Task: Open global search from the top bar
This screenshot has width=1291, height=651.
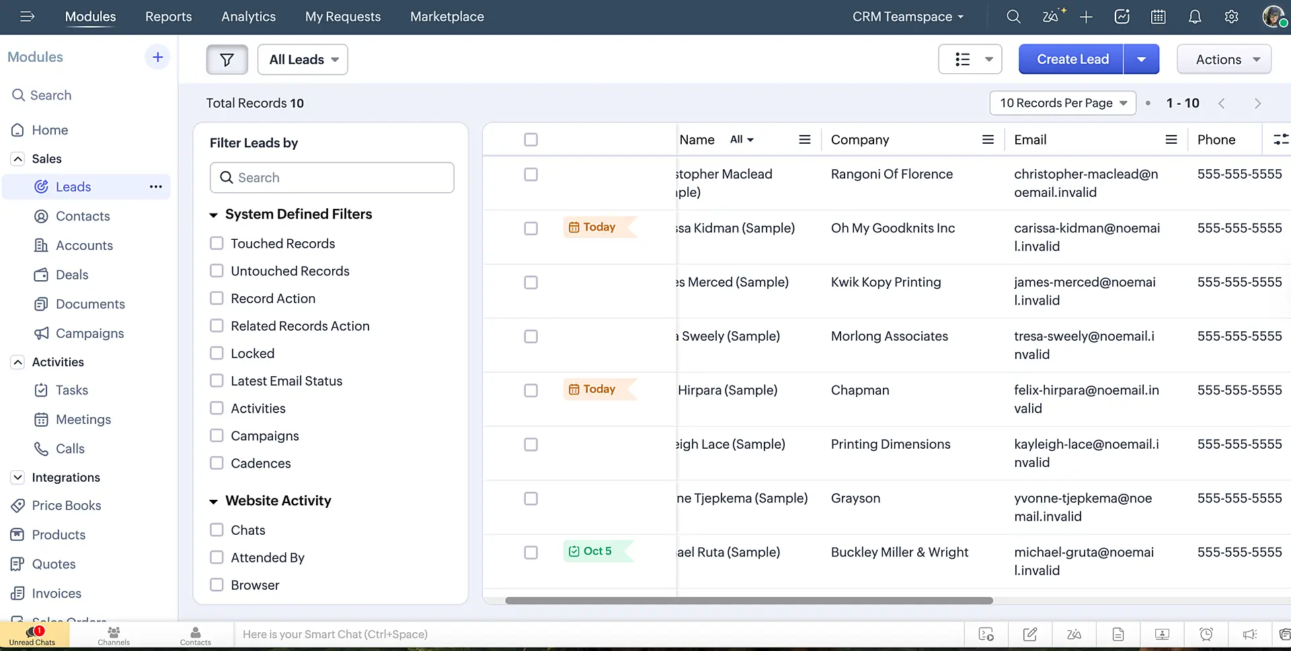Action: tap(1014, 17)
